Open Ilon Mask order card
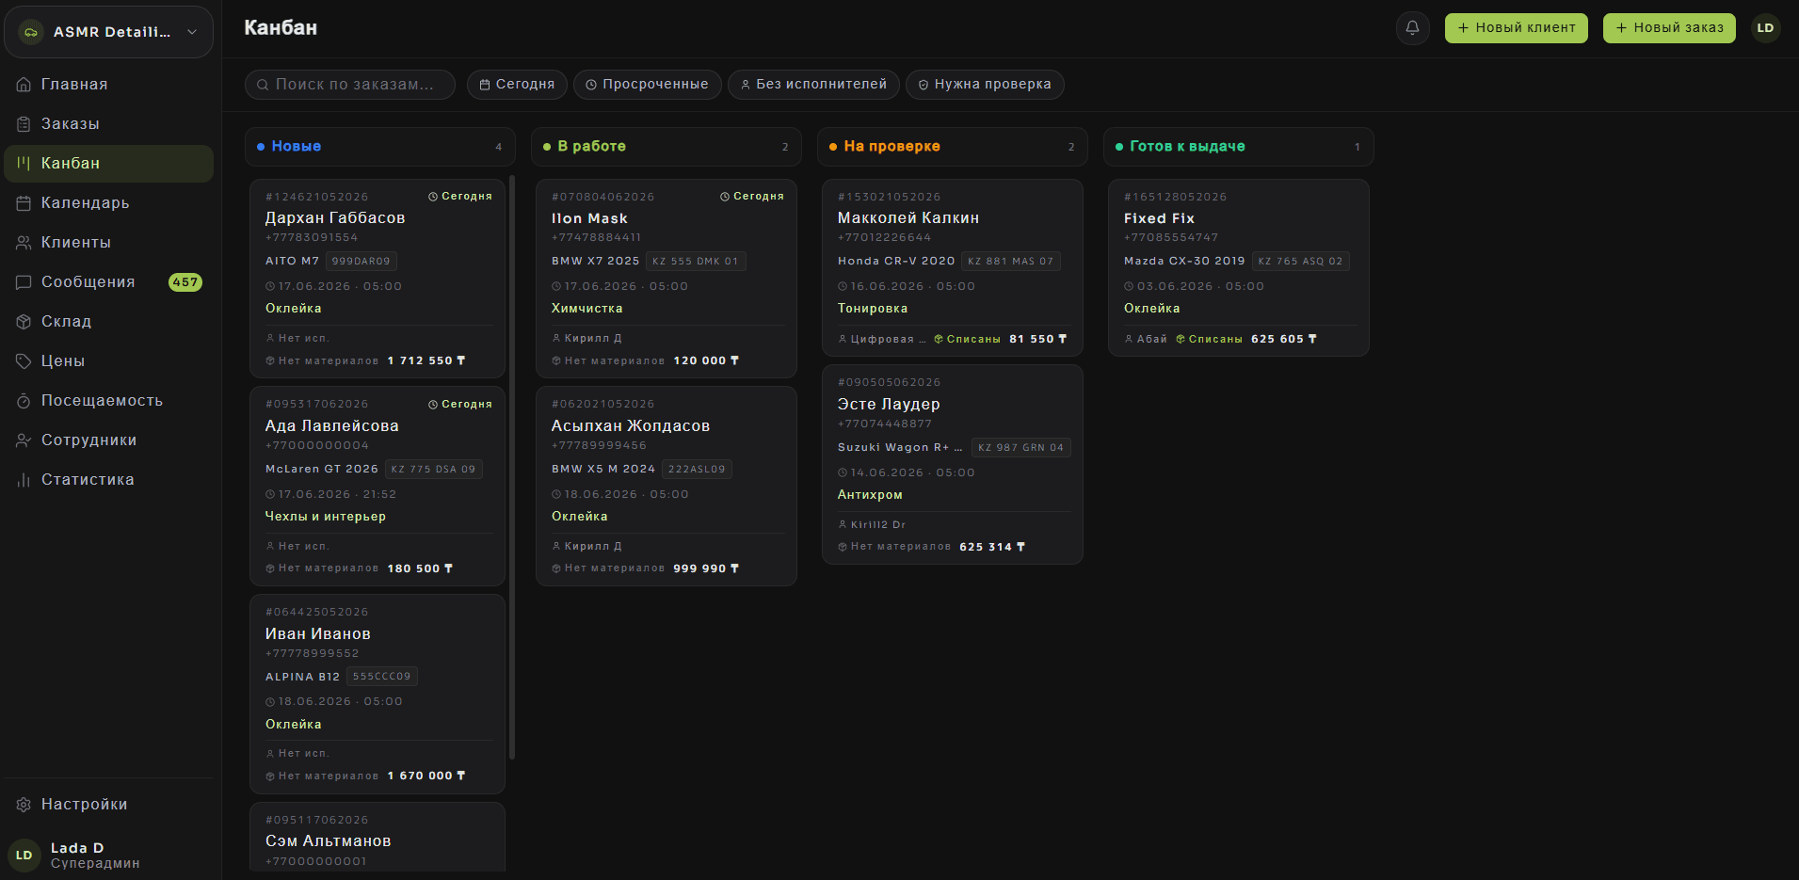1799x880 pixels. click(x=667, y=279)
